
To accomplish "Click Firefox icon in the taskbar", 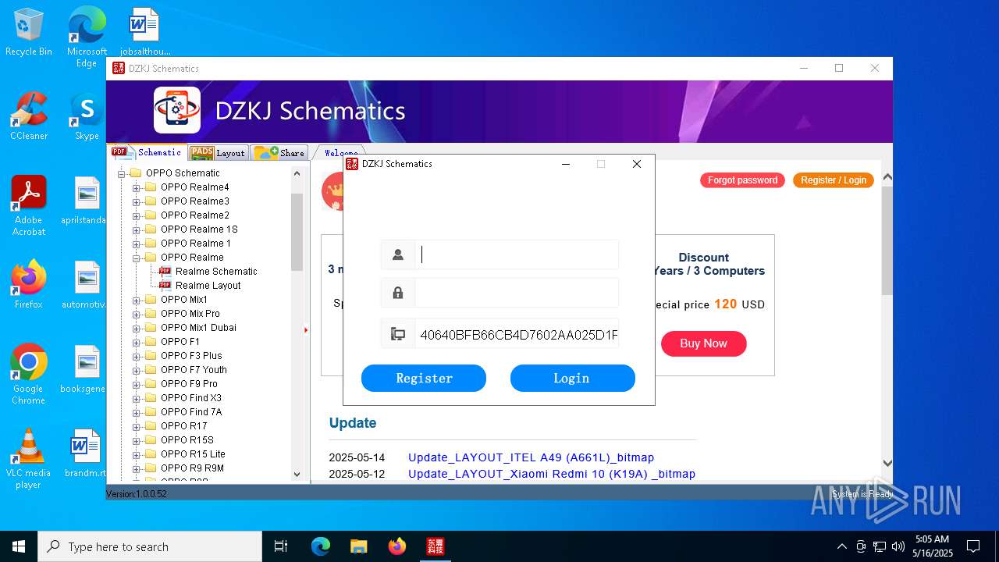I will (397, 546).
